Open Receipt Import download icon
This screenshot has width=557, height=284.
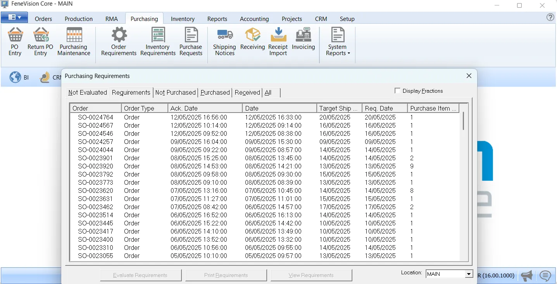(278, 35)
